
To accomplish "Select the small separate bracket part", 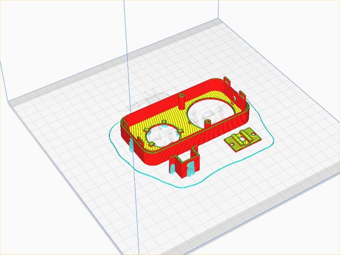I will pos(242,141).
